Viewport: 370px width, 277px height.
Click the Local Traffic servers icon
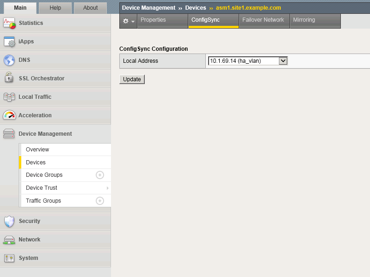(9, 97)
